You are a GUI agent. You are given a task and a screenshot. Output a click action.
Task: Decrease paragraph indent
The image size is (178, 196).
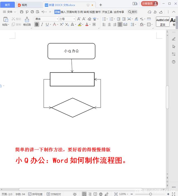tap(118, 19)
